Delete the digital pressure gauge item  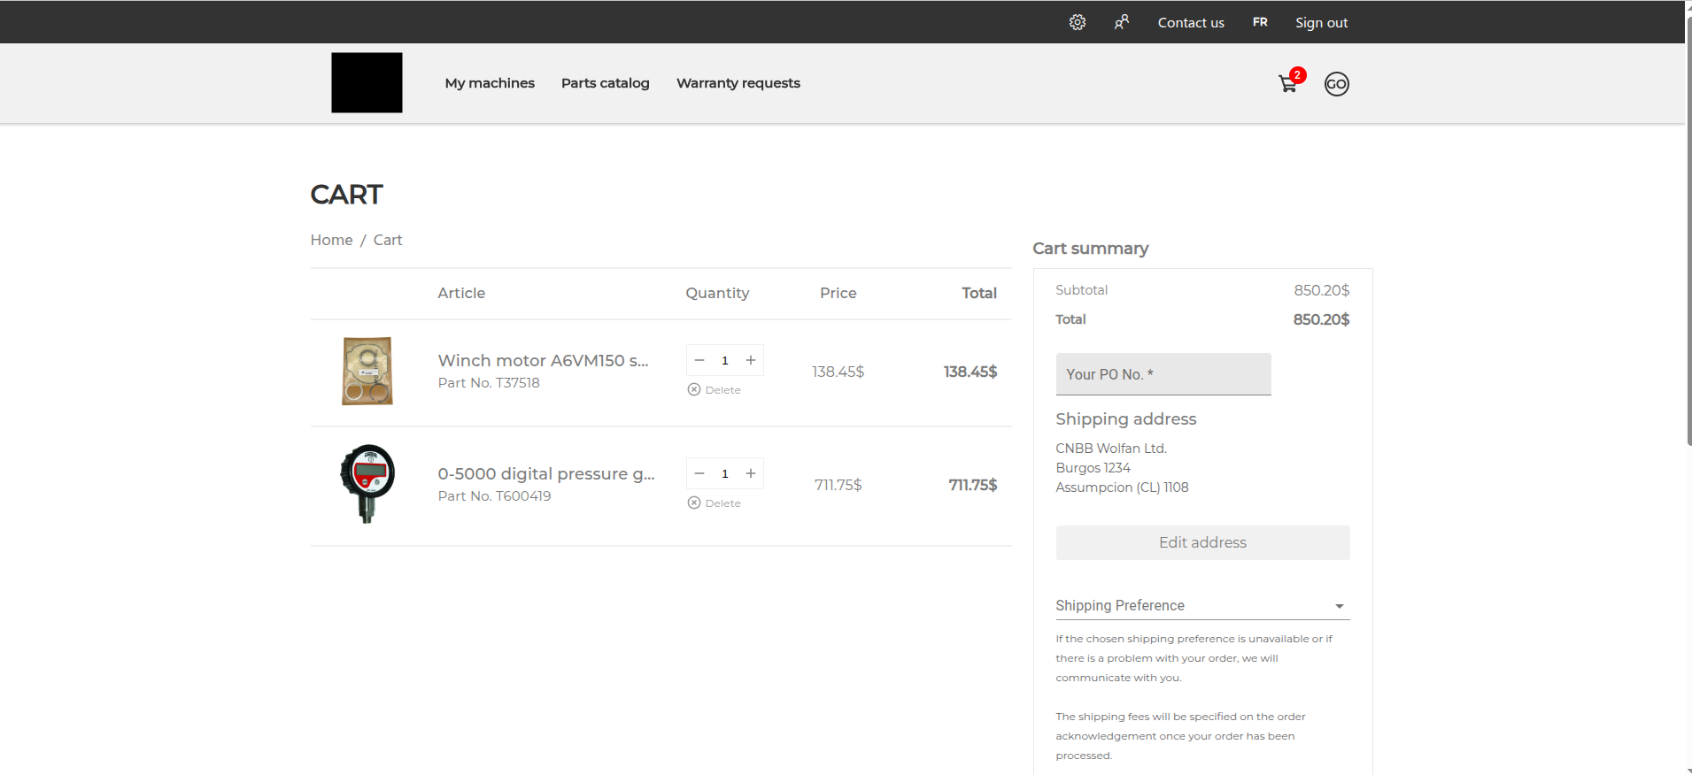(x=715, y=503)
